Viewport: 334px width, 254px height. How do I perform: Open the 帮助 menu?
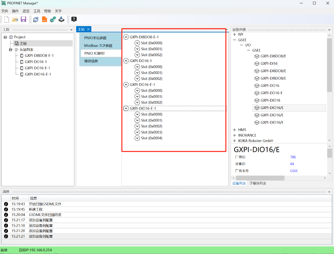pos(47,11)
